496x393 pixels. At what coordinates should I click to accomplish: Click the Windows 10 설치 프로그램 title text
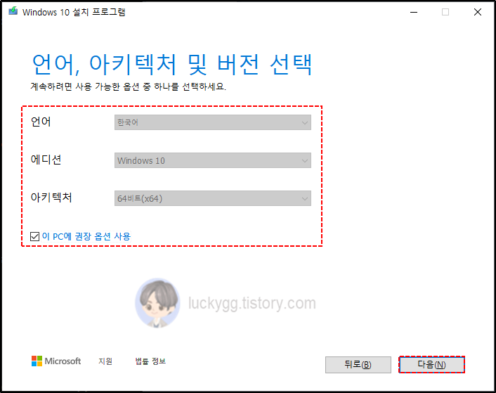[x=74, y=12]
